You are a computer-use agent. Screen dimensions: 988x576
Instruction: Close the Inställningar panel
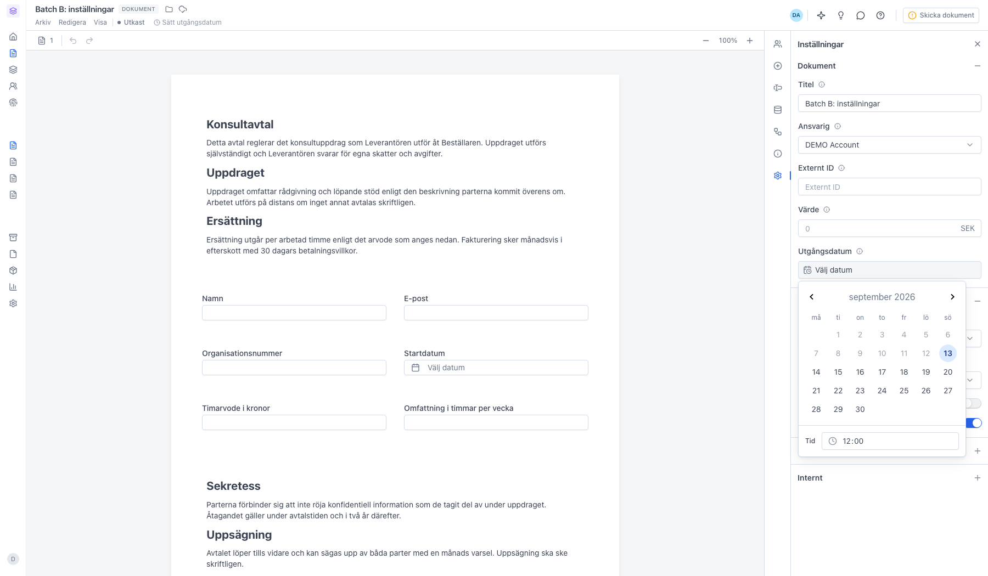pos(978,44)
